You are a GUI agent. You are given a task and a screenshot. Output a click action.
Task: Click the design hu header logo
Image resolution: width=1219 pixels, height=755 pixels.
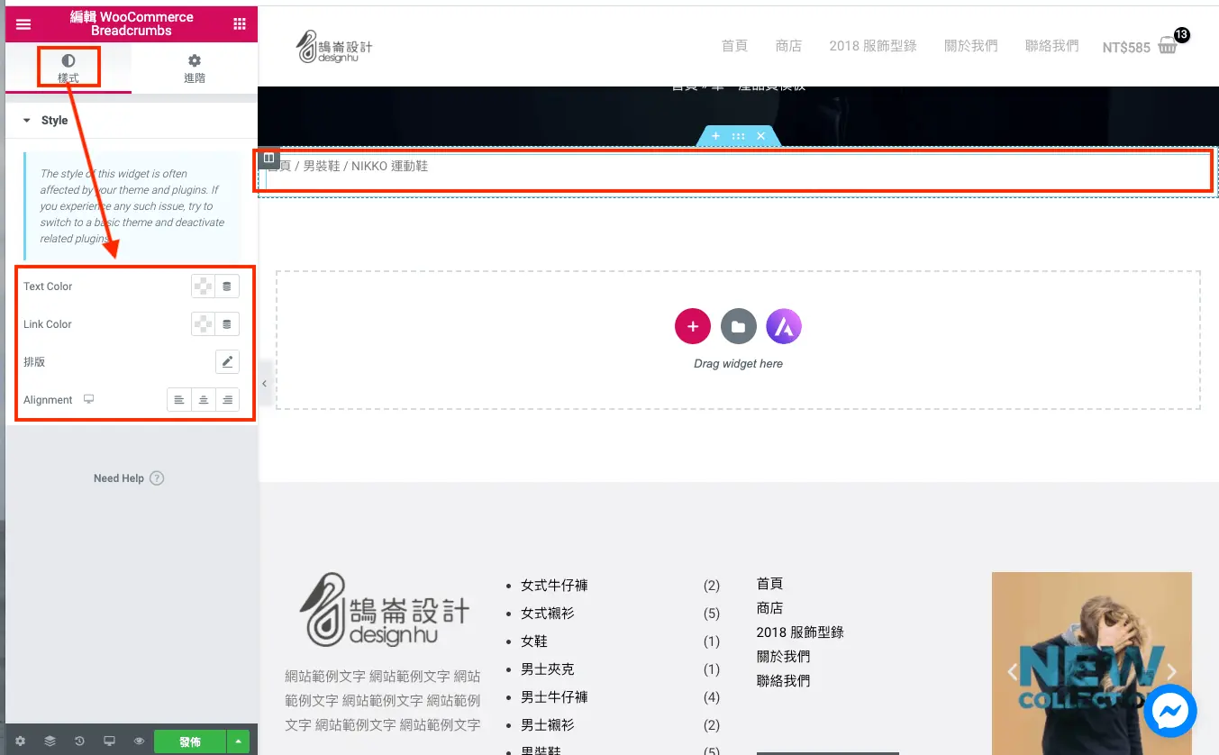pos(334,47)
